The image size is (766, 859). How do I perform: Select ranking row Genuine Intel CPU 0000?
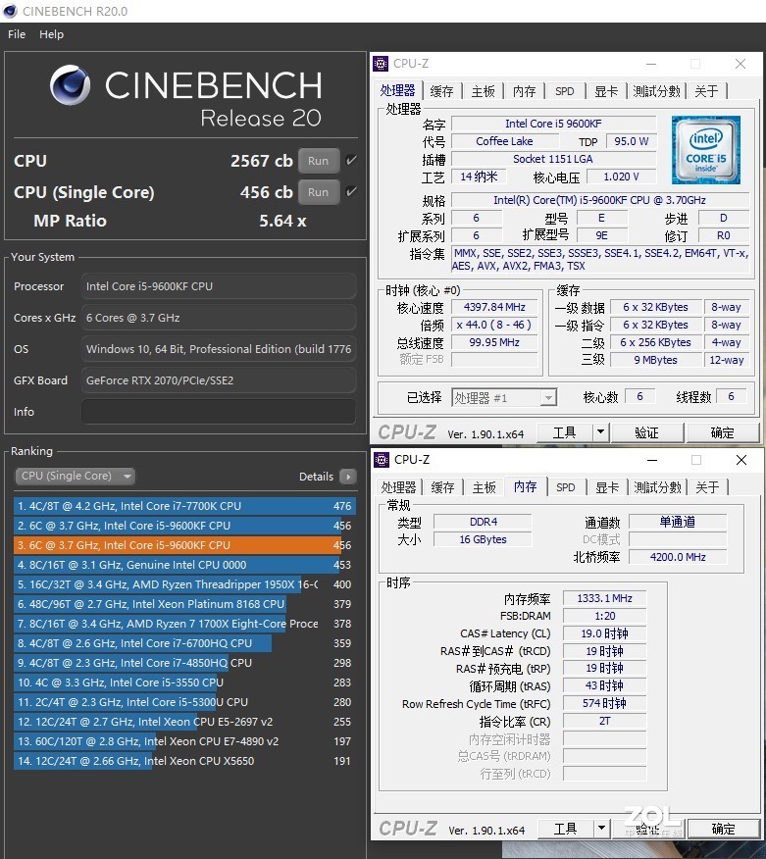pyautogui.click(x=184, y=565)
